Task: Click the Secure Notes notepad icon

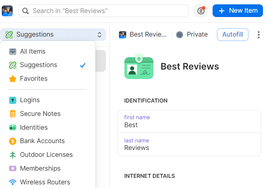Action: (13, 114)
